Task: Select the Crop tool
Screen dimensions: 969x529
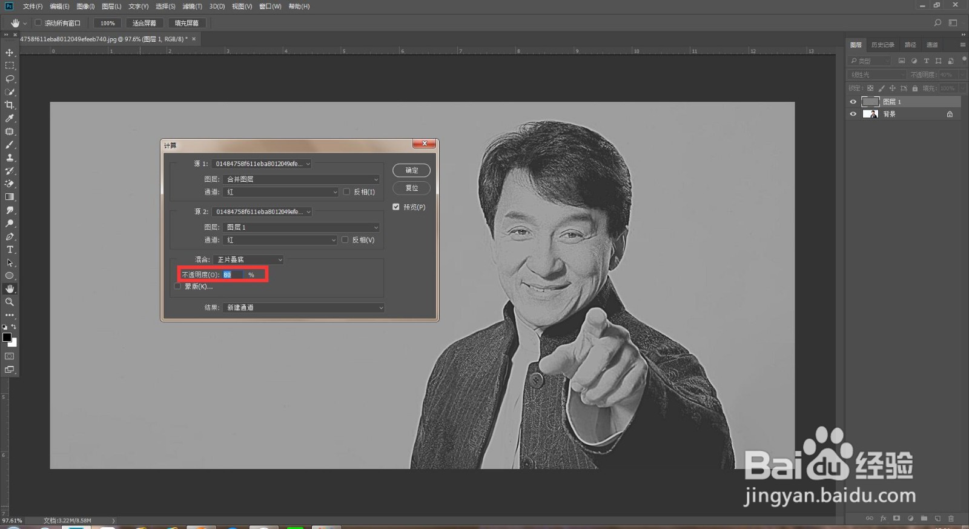Action: pyautogui.click(x=10, y=105)
